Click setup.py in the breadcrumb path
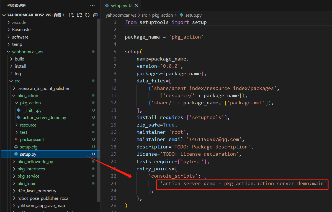Image resolution: width=332 pixels, height=212 pixels. tap(193, 15)
